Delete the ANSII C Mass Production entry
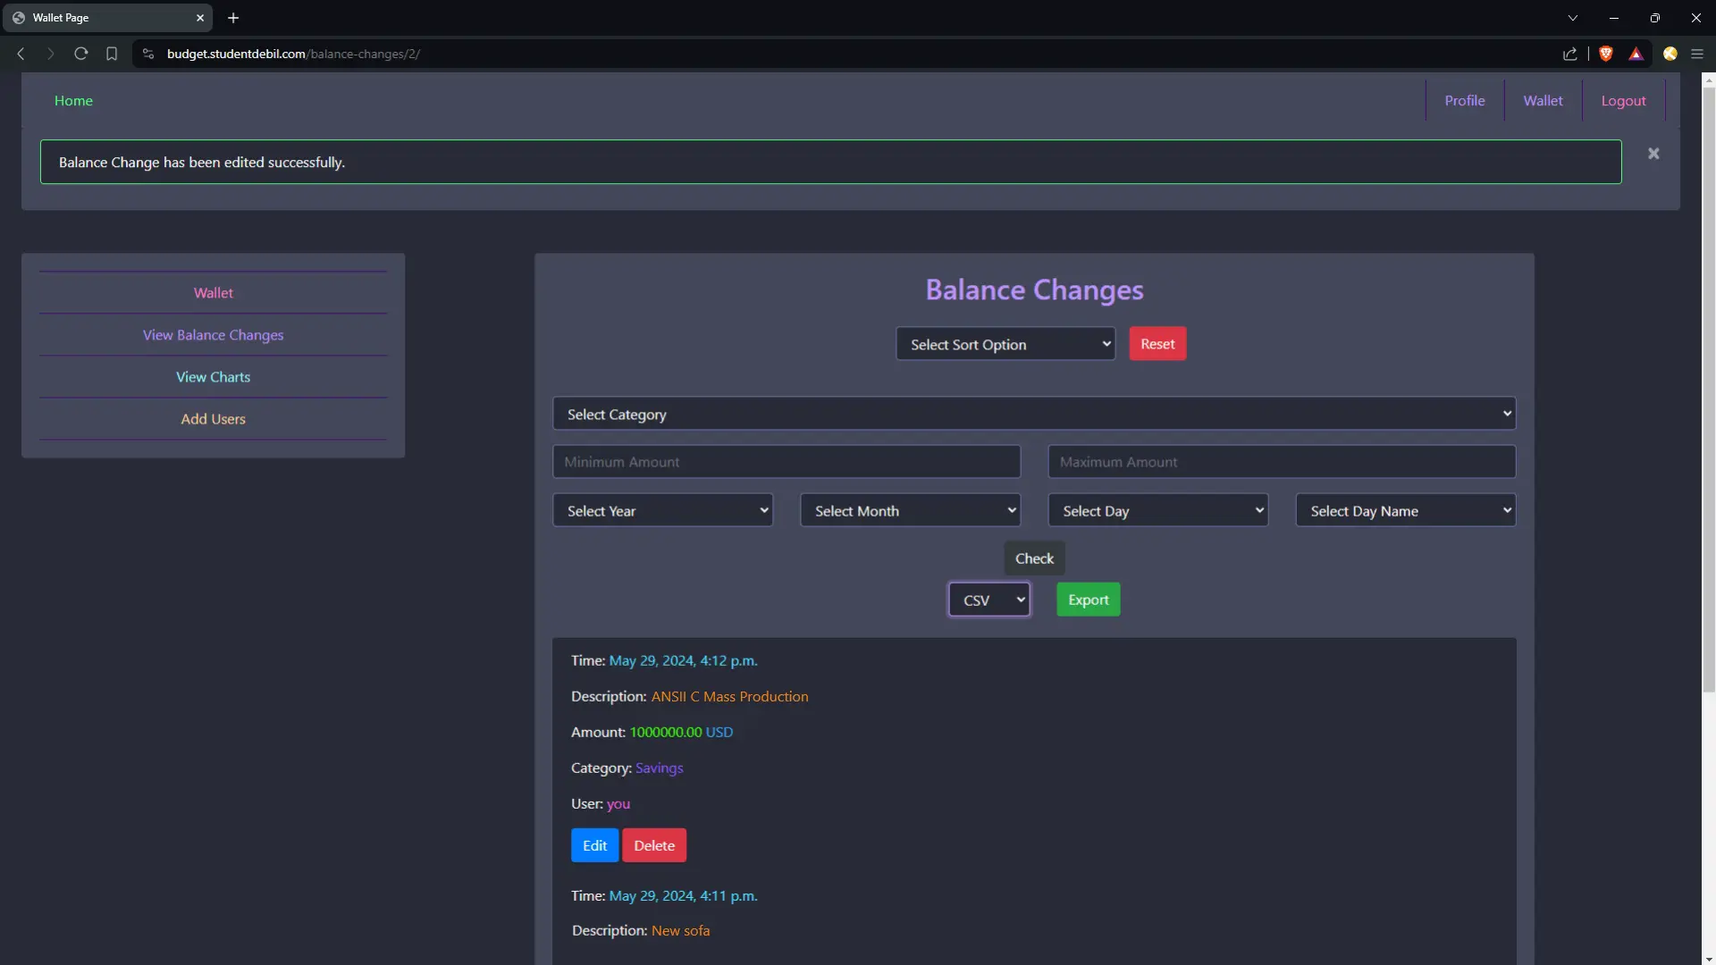Image resolution: width=1716 pixels, height=965 pixels. (x=654, y=845)
